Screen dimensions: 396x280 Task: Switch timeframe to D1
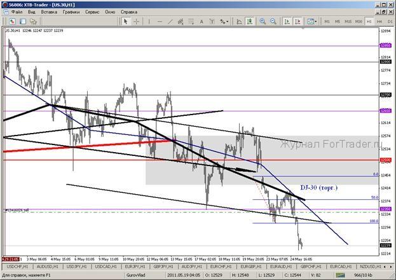390,22
